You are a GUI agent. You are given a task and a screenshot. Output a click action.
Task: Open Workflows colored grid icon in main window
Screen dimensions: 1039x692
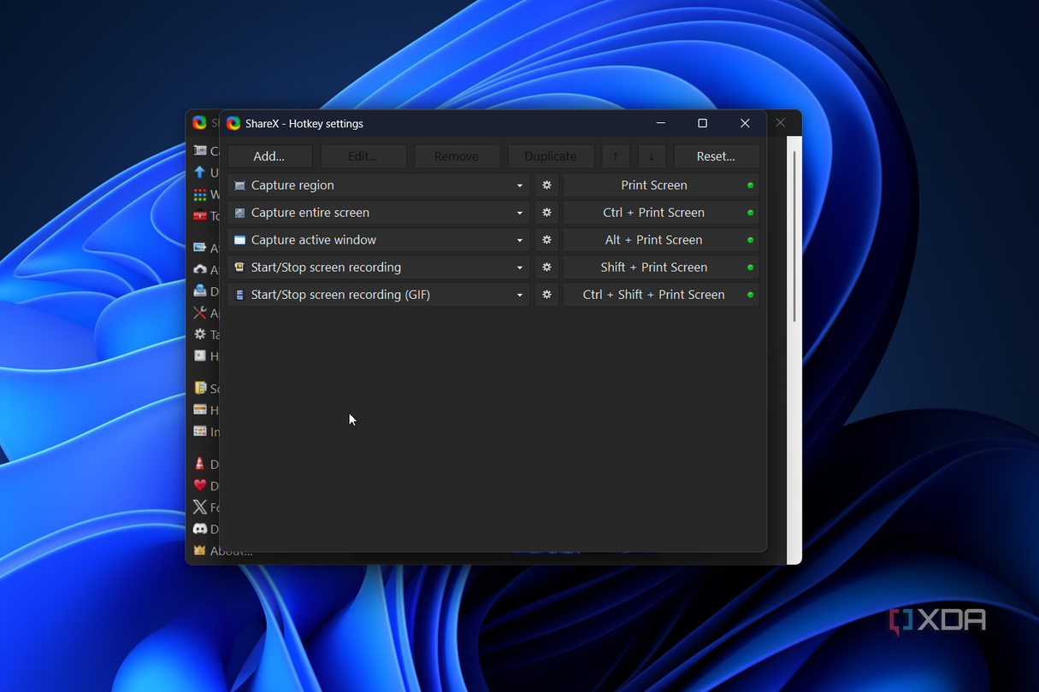click(200, 195)
